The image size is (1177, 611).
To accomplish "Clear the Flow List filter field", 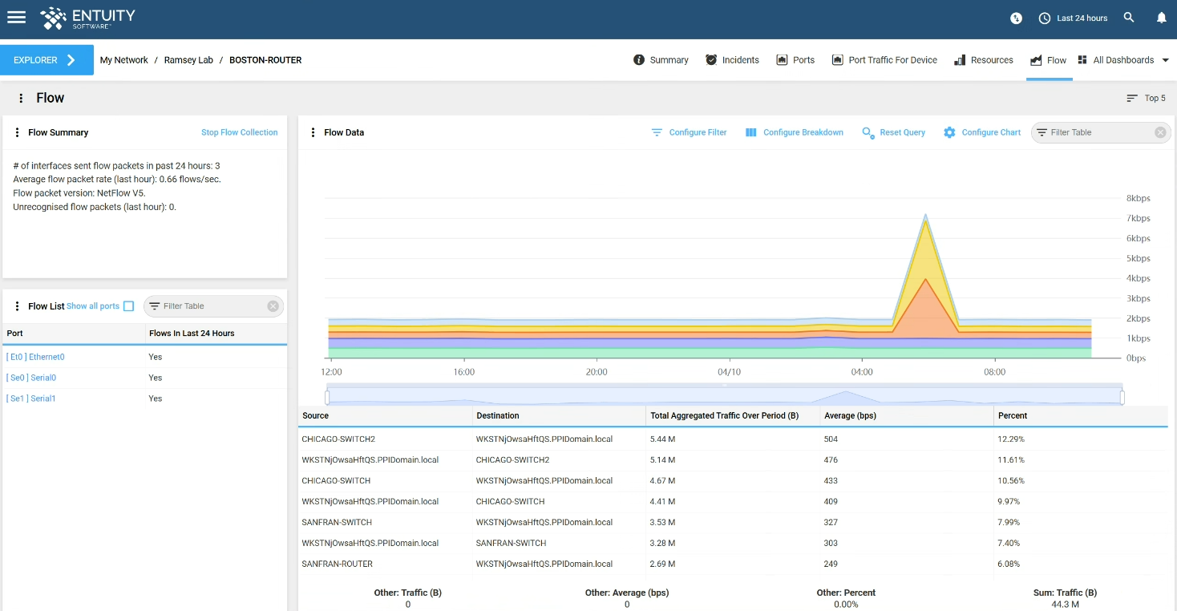I will point(273,306).
